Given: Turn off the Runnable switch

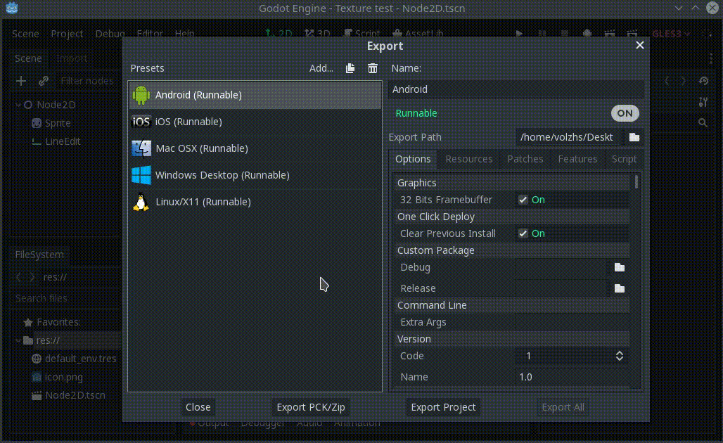Looking at the screenshot, I should (x=625, y=113).
